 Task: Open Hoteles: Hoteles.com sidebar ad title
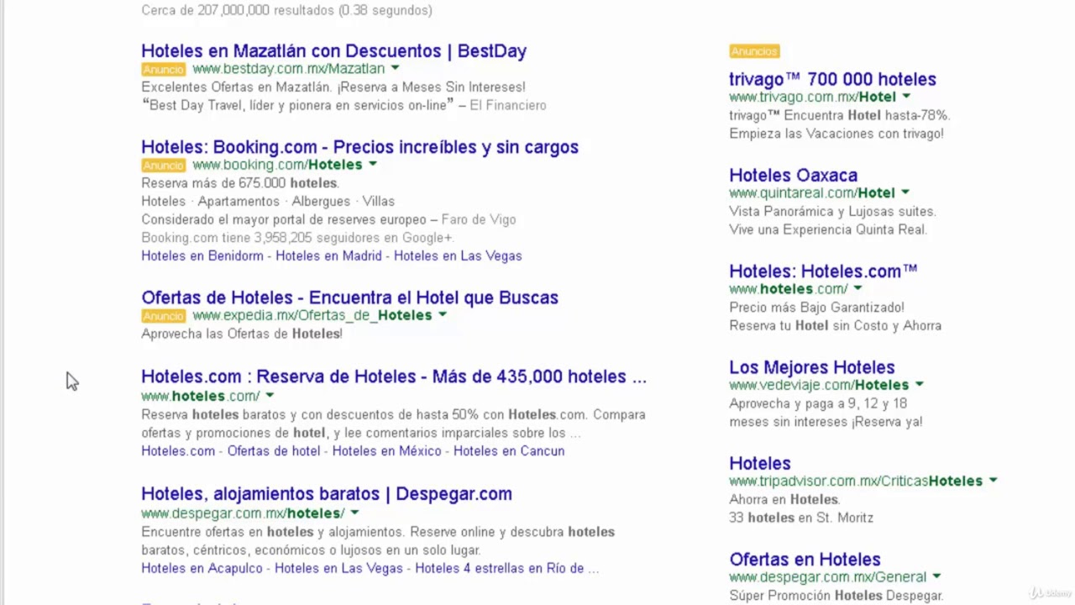[x=823, y=271]
